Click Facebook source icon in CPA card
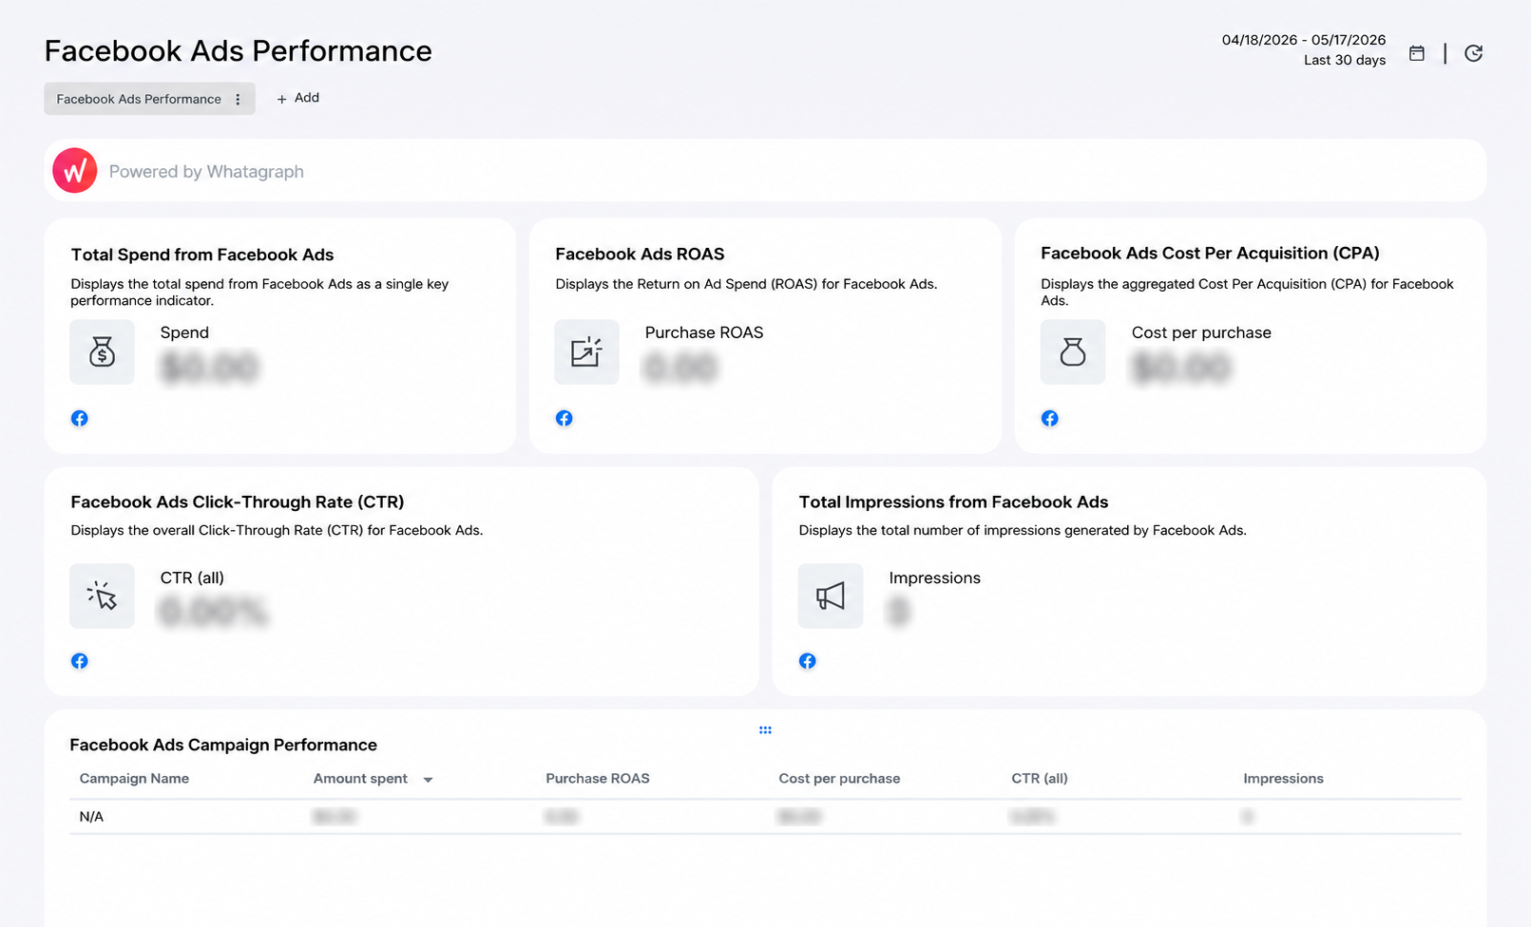Image resolution: width=1531 pixels, height=927 pixels. [1050, 418]
